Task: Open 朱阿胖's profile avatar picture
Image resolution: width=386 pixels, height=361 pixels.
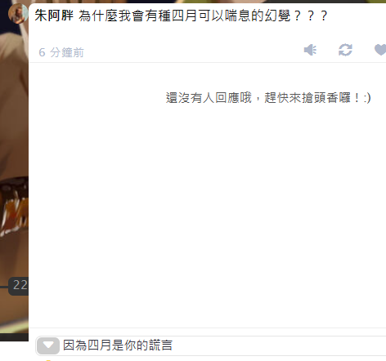Action: click(x=18, y=13)
